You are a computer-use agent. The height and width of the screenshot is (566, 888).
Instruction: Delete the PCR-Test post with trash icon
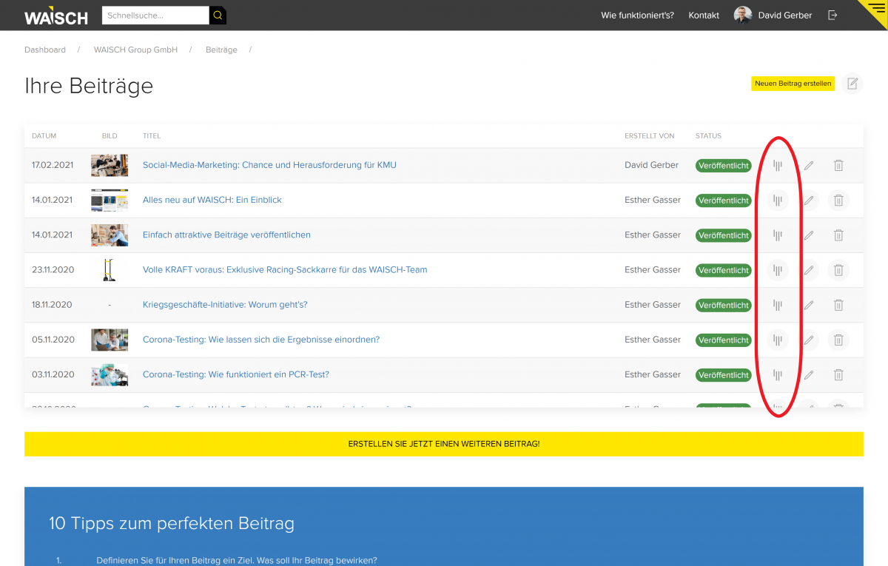[x=838, y=375]
